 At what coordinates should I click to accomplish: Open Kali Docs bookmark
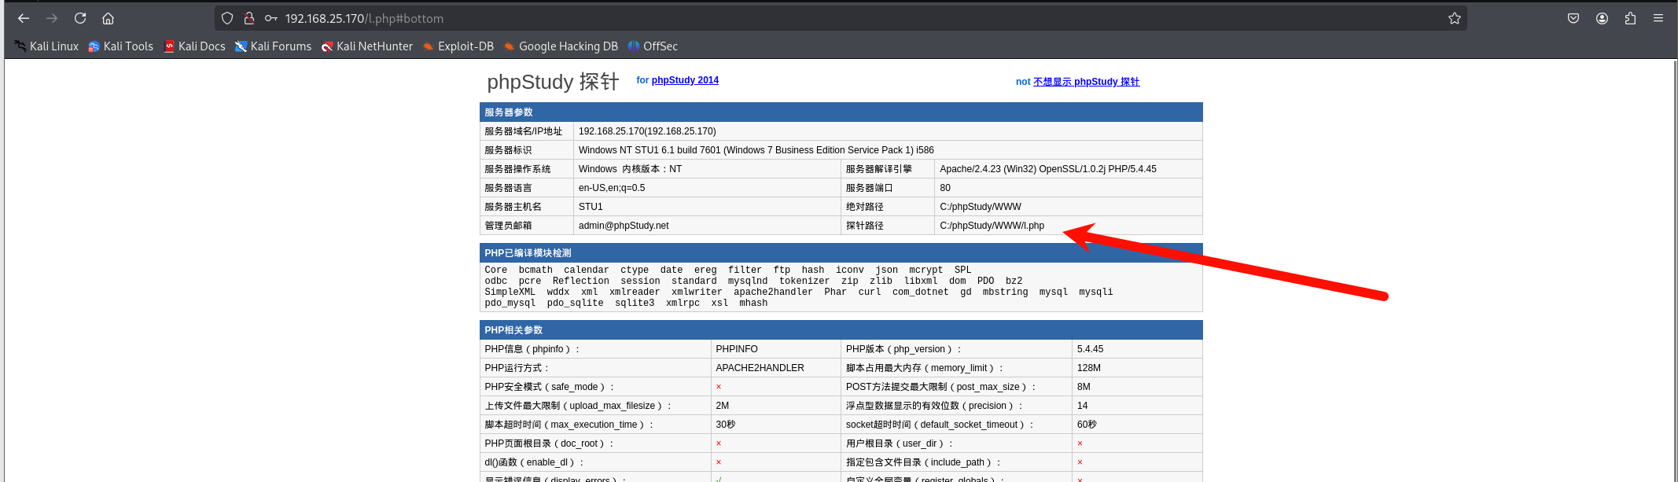click(x=194, y=46)
